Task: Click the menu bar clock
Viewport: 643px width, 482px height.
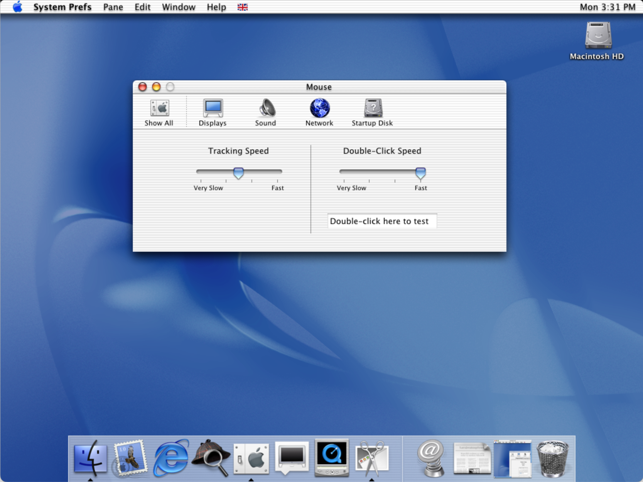Action: coord(607,7)
